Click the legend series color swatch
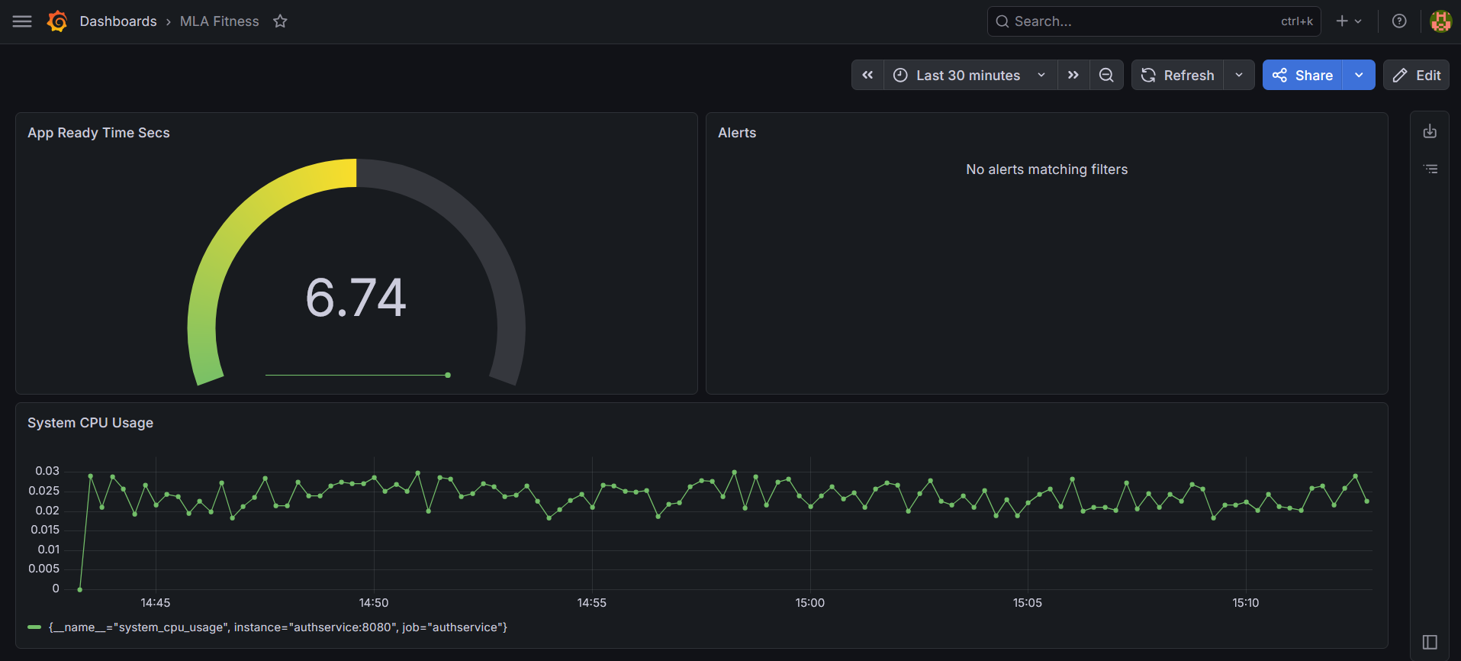This screenshot has height=661, width=1461. [x=34, y=627]
